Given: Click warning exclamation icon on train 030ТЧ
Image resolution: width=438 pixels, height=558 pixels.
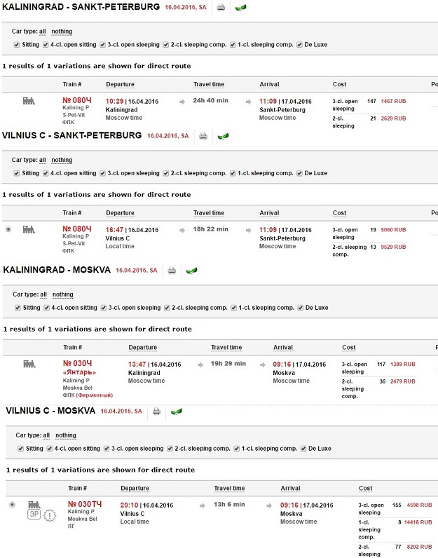Looking at the screenshot, I should coord(50,515).
